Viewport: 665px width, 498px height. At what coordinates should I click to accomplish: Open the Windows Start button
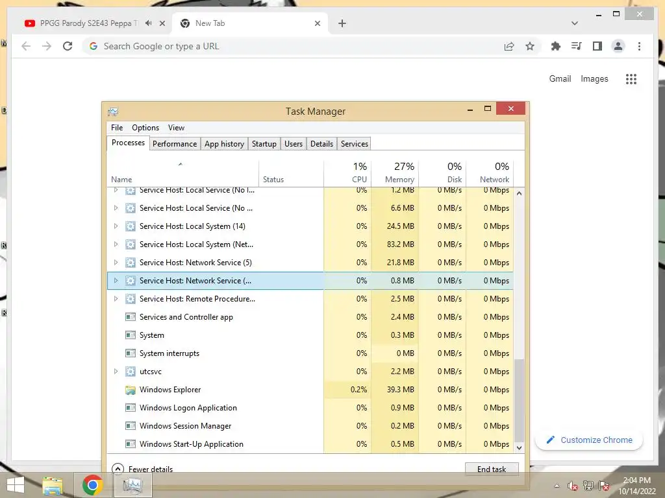(16, 485)
